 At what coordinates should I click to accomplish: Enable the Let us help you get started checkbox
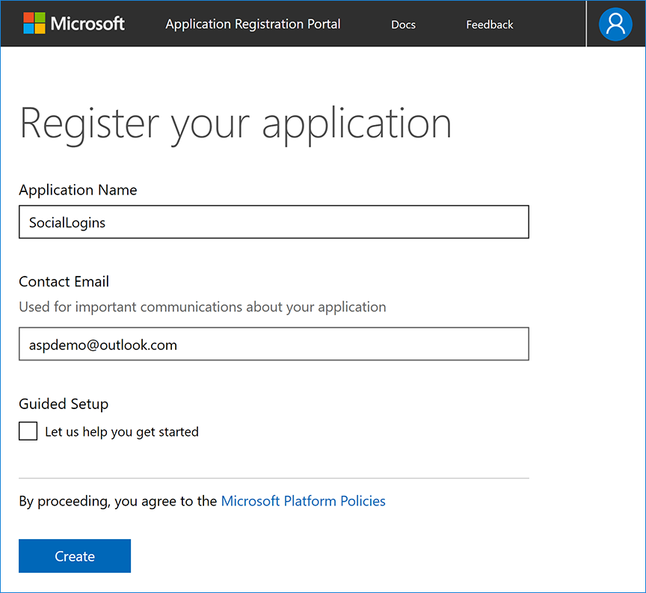28,431
